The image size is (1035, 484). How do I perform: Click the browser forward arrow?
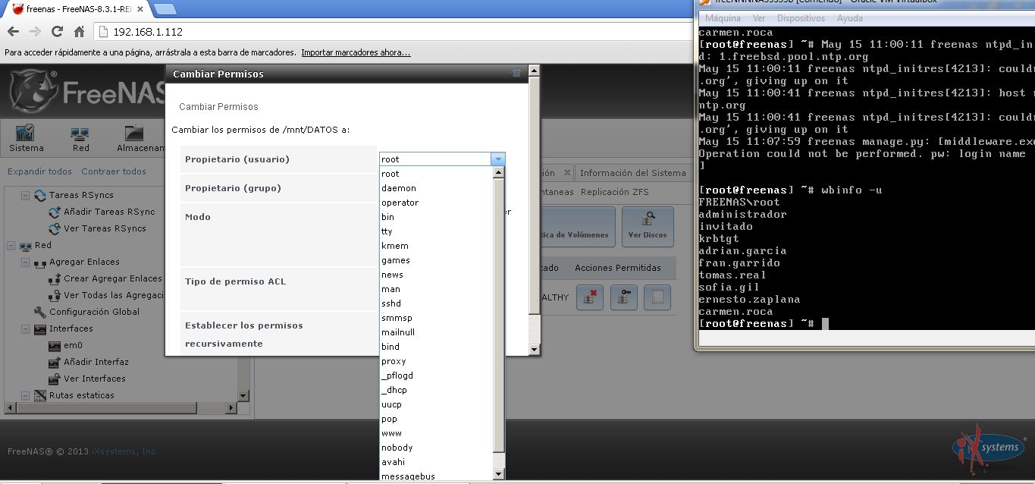(35, 32)
